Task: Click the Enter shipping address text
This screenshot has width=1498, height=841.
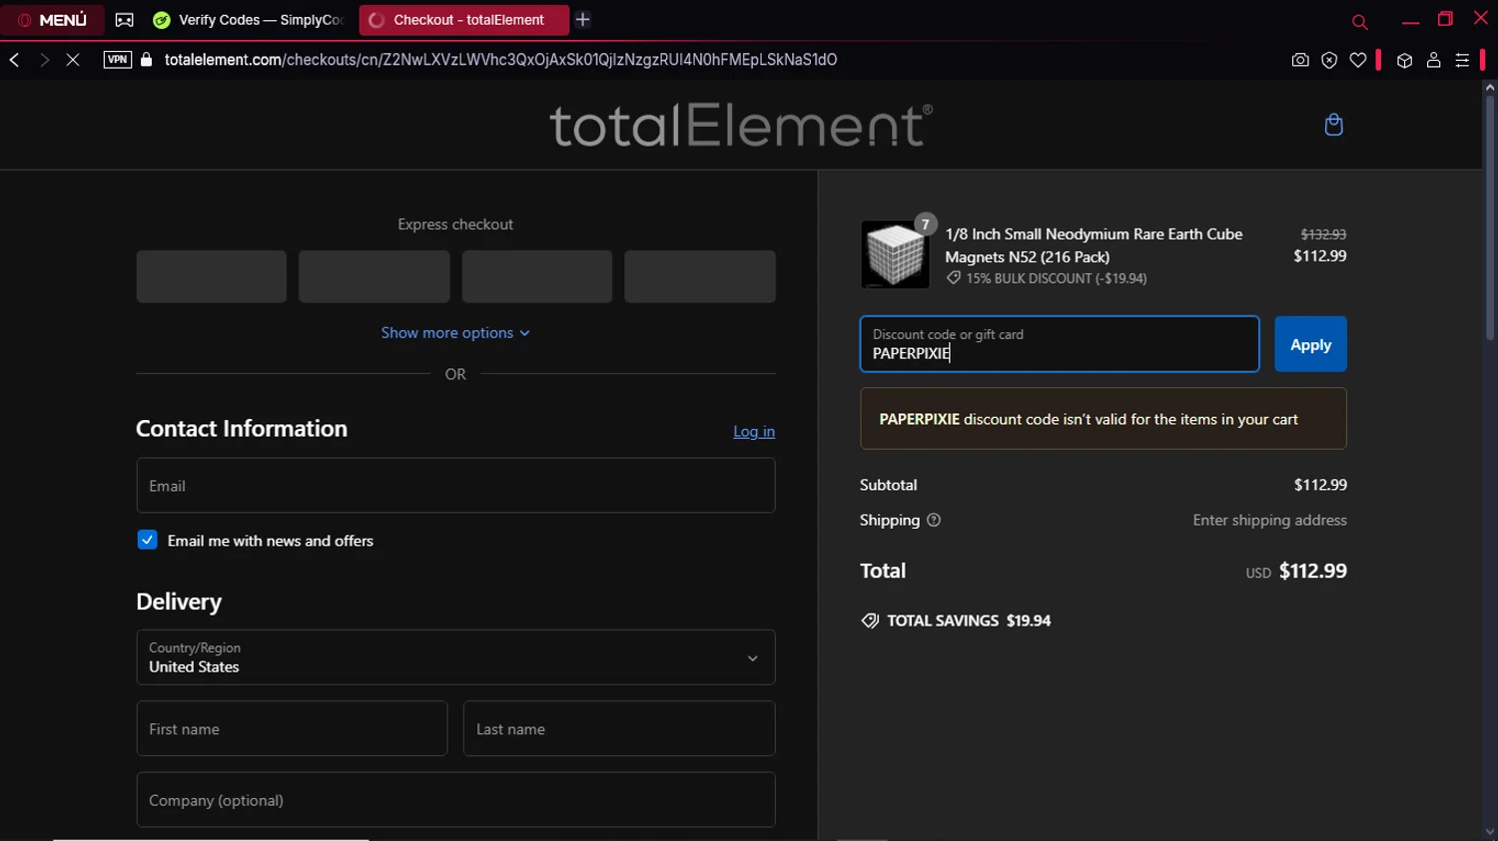Action: click(1269, 520)
